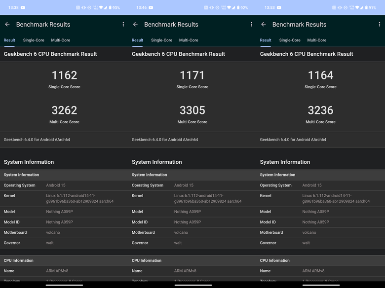The height and width of the screenshot is (288, 385).
Task: Tap ARM ARMv8 name in 13:53 screen
Action: coord(313,271)
